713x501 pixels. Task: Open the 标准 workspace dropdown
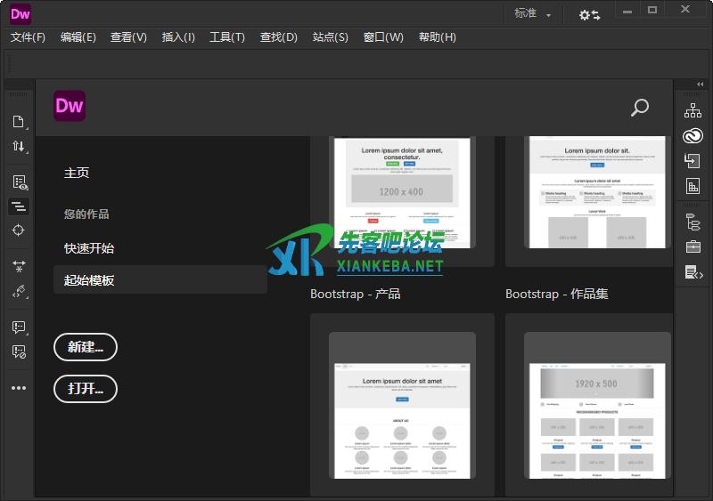tap(533, 14)
